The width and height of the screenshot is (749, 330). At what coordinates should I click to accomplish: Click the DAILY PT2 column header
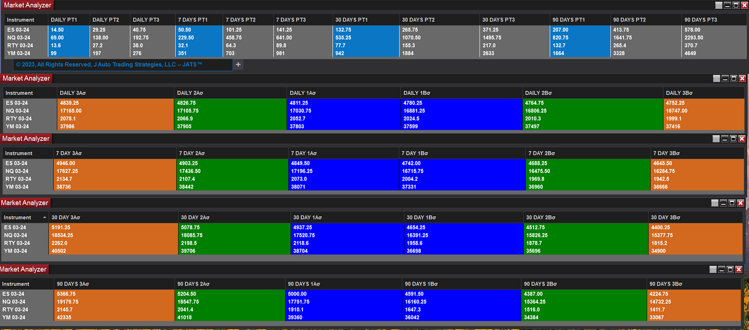(110, 20)
